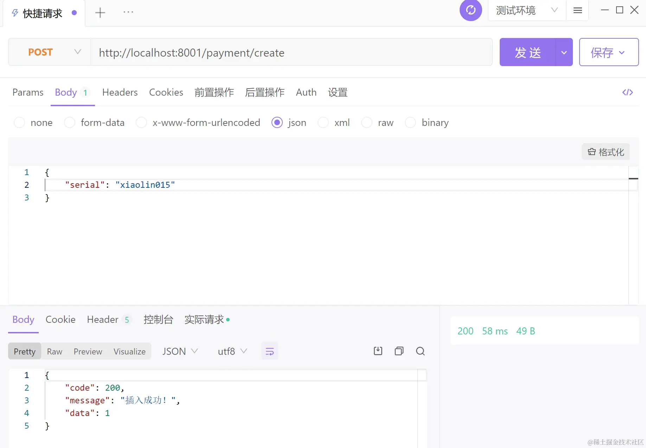Click the sync/refresh icon in top bar

pyautogui.click(x=471, y=11)
